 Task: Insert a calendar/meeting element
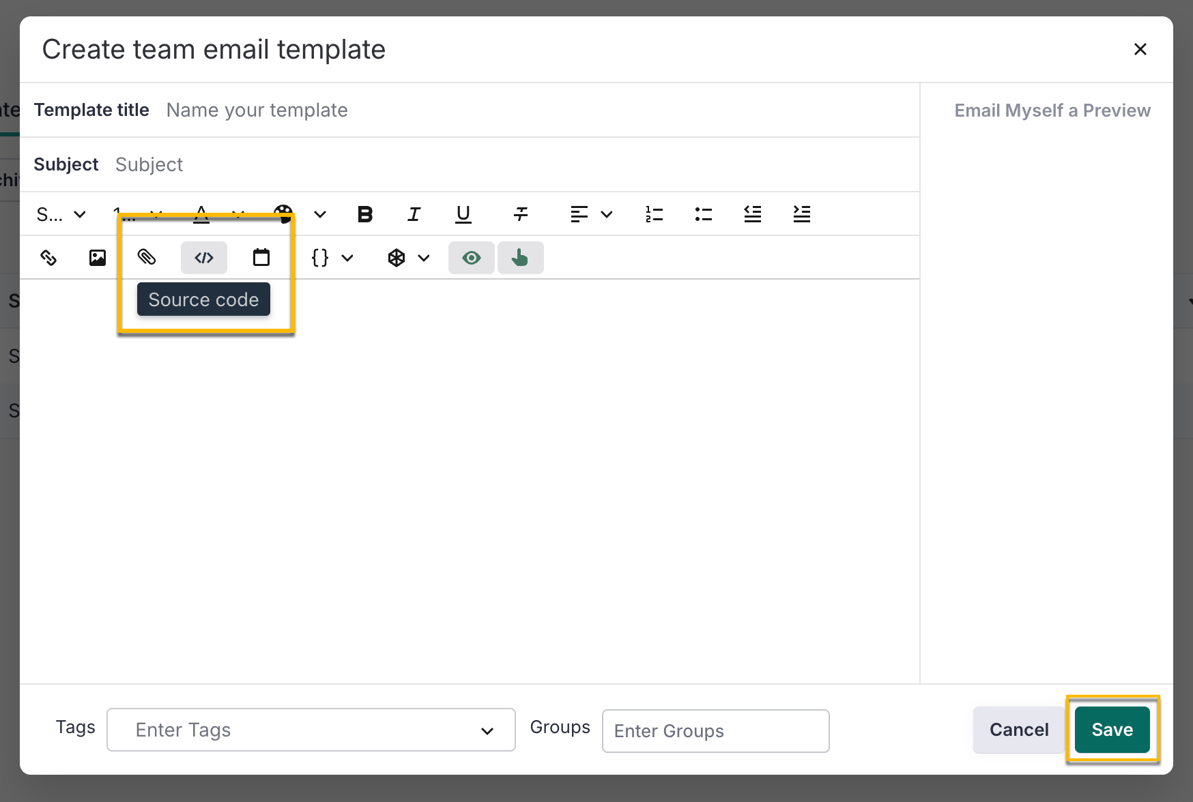coord(261,258)
